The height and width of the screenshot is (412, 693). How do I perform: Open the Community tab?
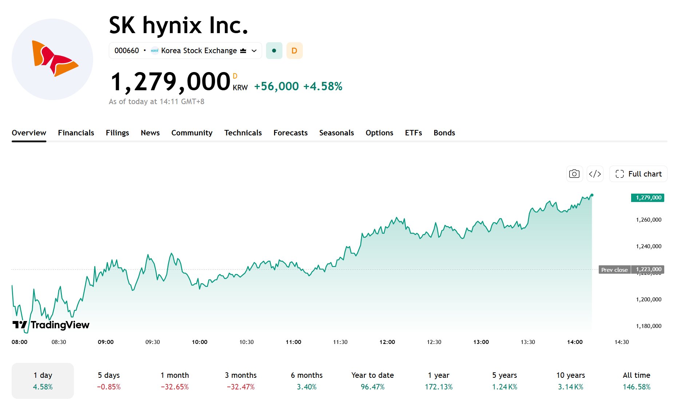[192, 133]
